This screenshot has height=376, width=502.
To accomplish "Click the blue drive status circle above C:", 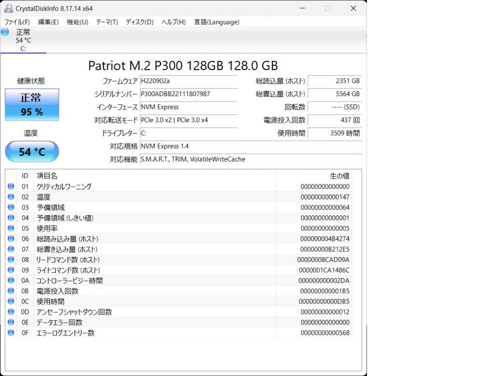I will (5, 32).
